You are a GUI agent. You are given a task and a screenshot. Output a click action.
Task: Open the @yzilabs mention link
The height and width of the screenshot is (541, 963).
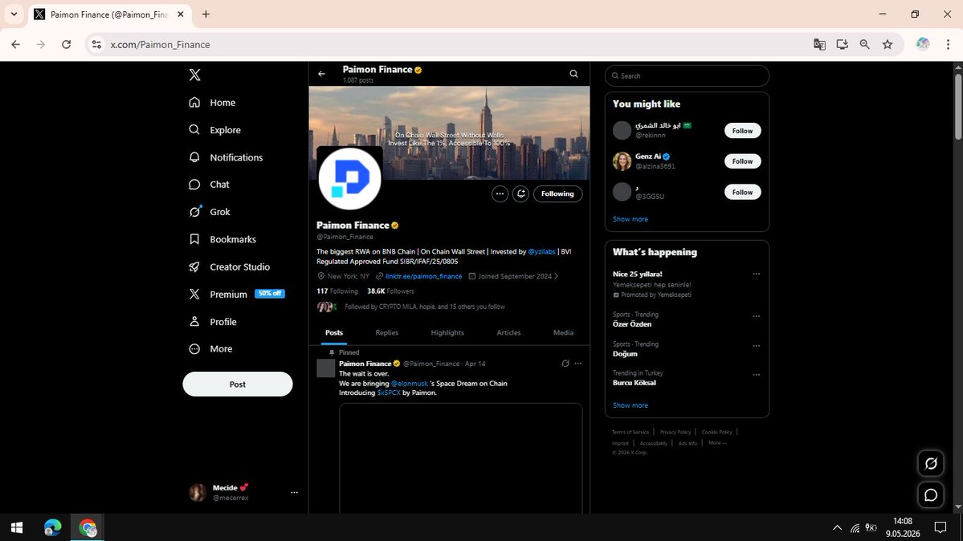click(x=541, y=252)
